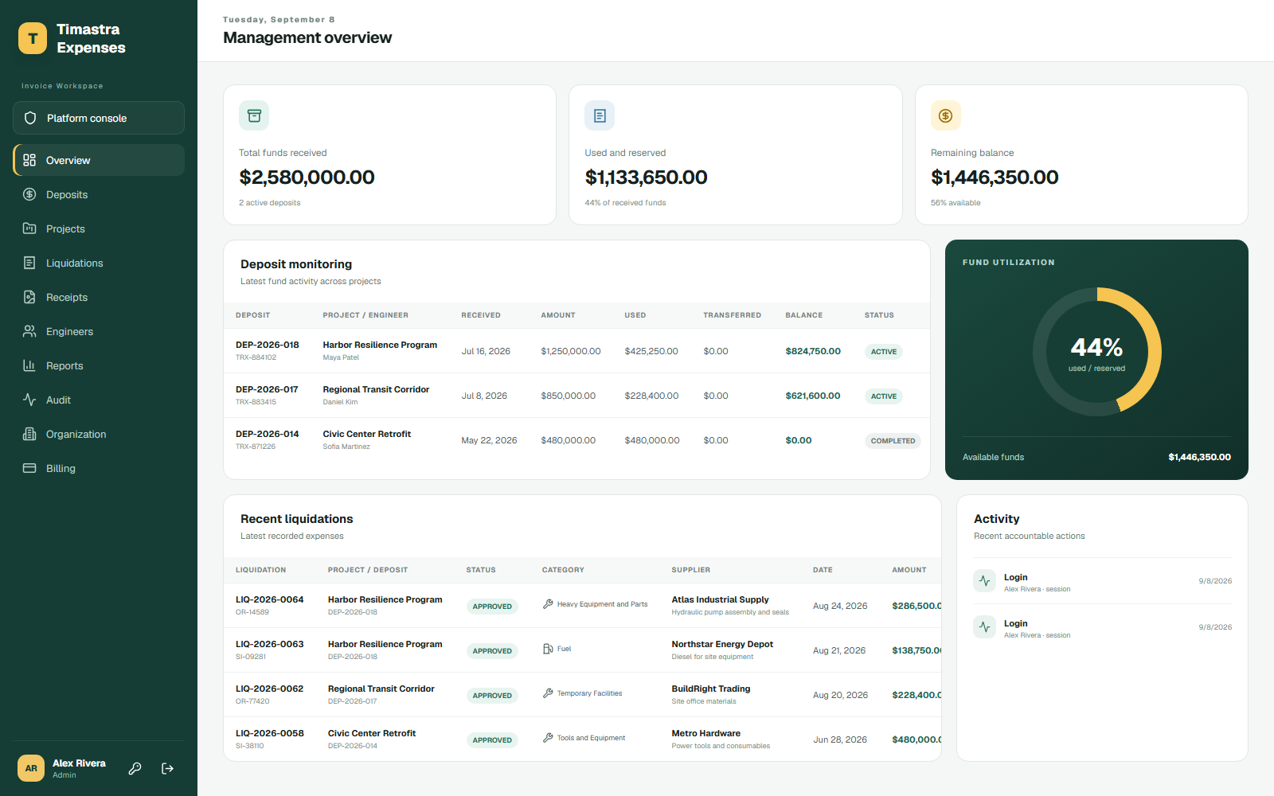Go to Billing
1274x796 pixels.
tap(99, 468)
